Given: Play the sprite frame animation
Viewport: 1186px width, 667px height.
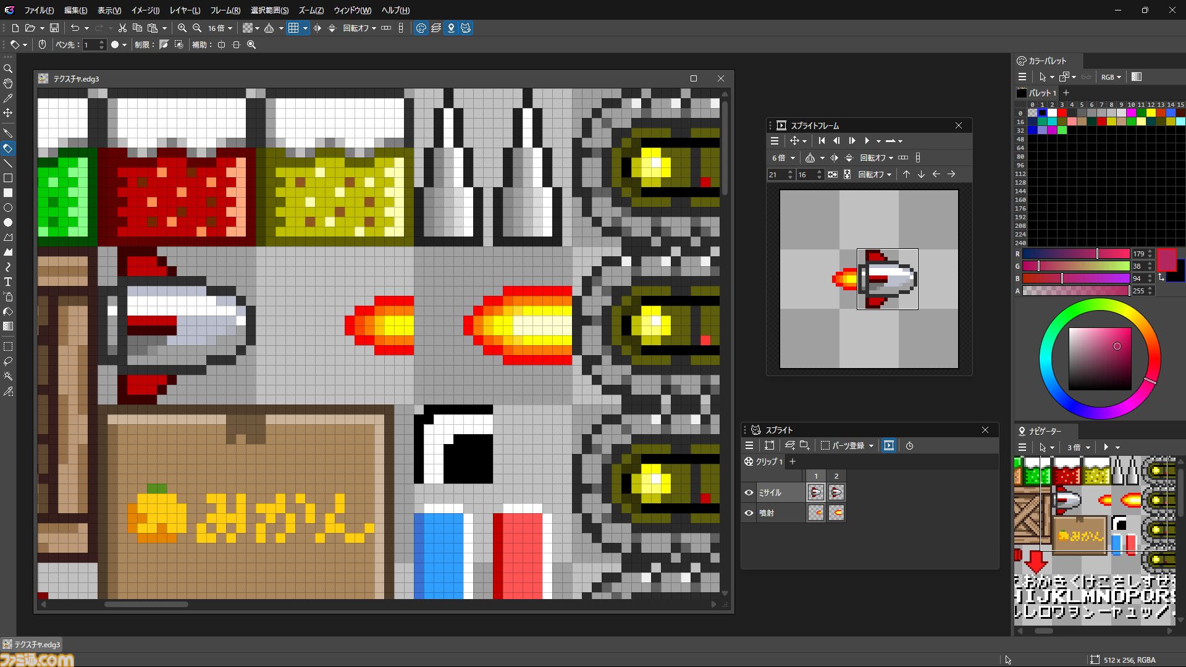Looking at the screenshot, I should click(867, 141).
